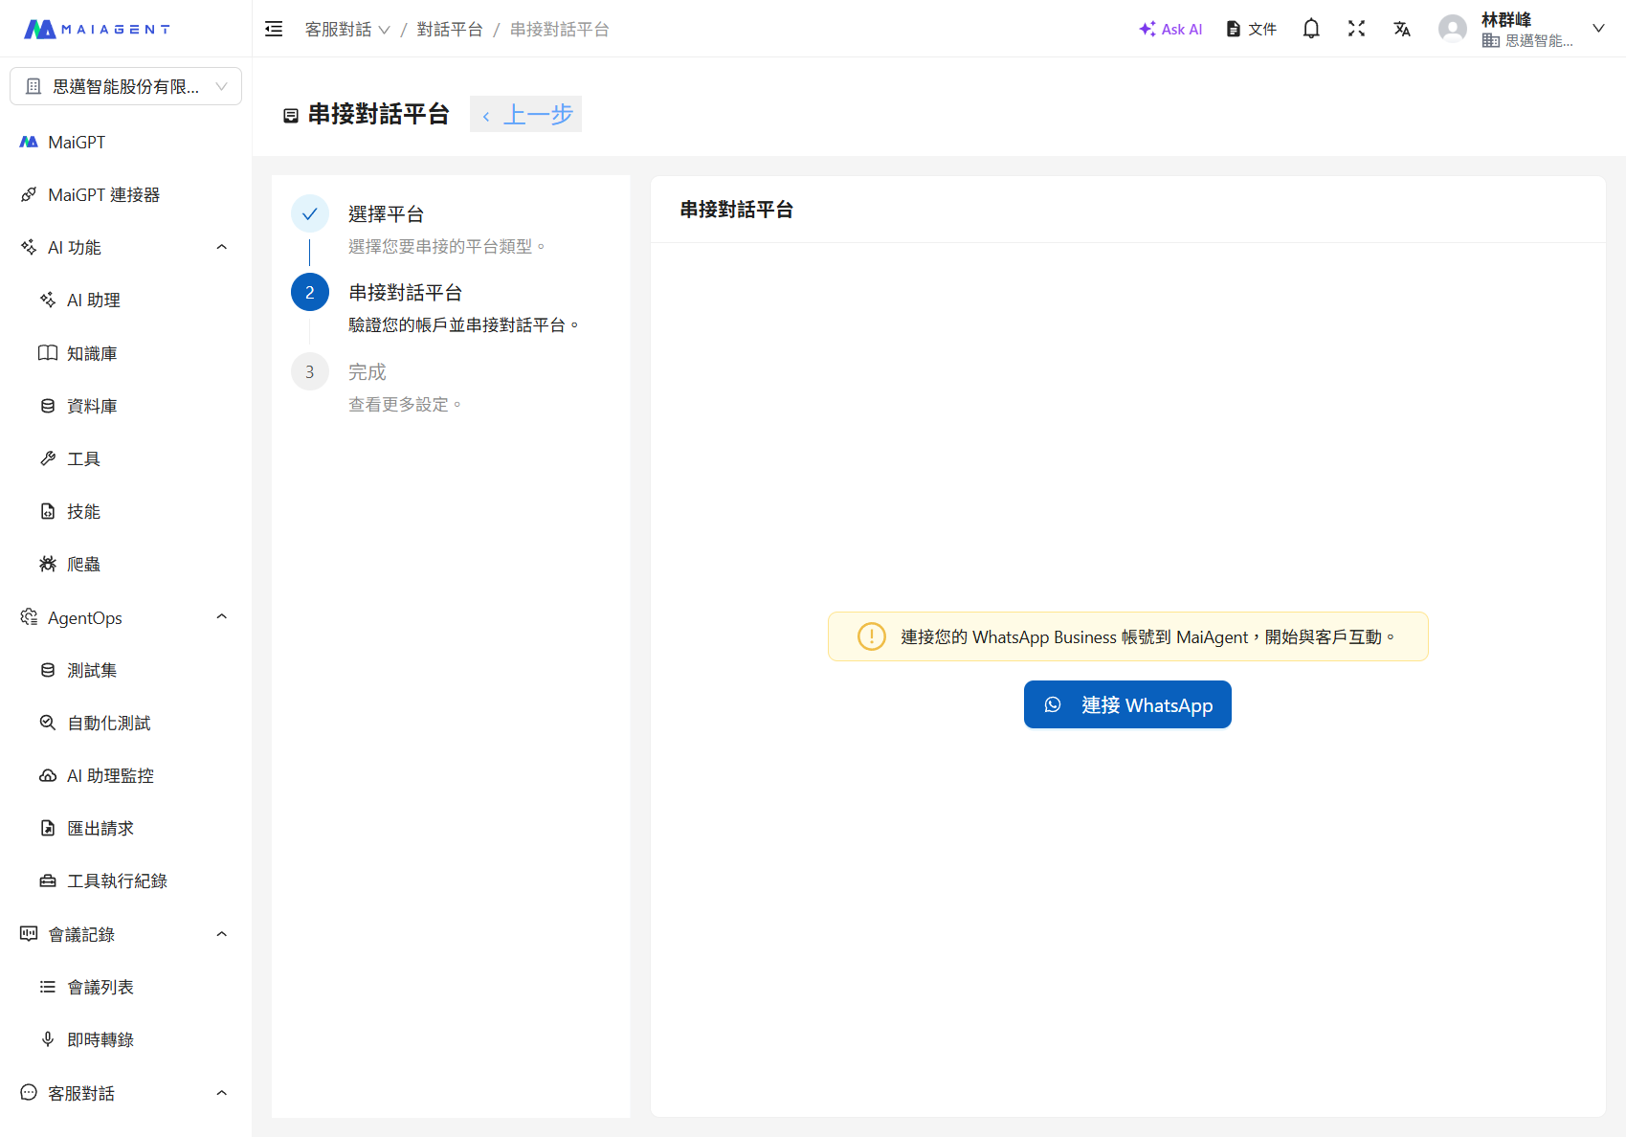
Task: Open the organization selector dropdown
Action: click(x=125, y=86)
